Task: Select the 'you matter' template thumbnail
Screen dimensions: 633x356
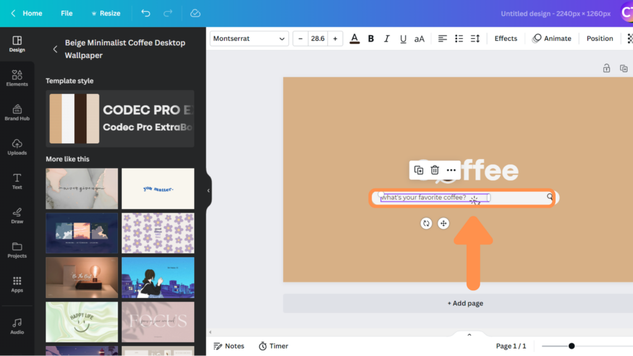Action: tap(158, 189)
